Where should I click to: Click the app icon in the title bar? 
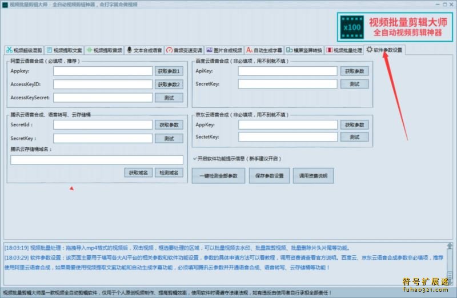5,5
